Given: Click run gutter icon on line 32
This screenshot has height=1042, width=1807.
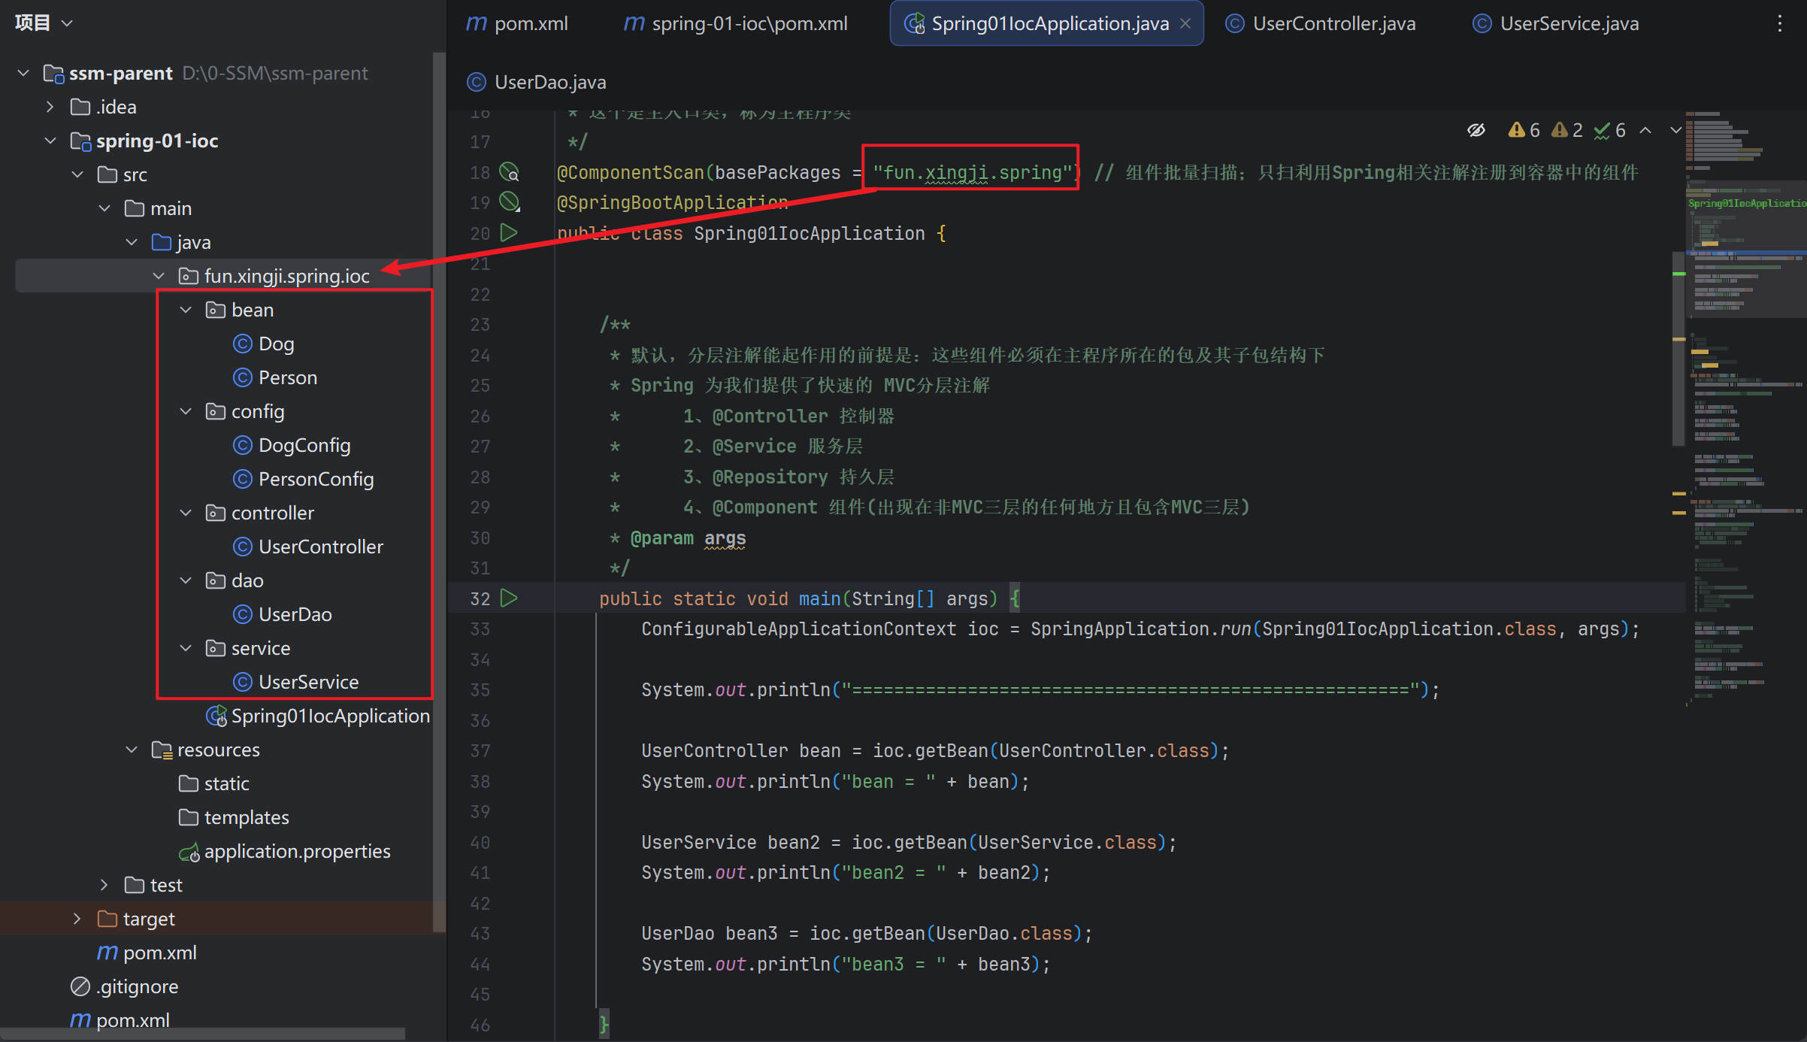Looking at the screenshot, I should click(509, 598).
